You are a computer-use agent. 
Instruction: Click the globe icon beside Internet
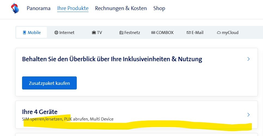(x=56, y=33)
